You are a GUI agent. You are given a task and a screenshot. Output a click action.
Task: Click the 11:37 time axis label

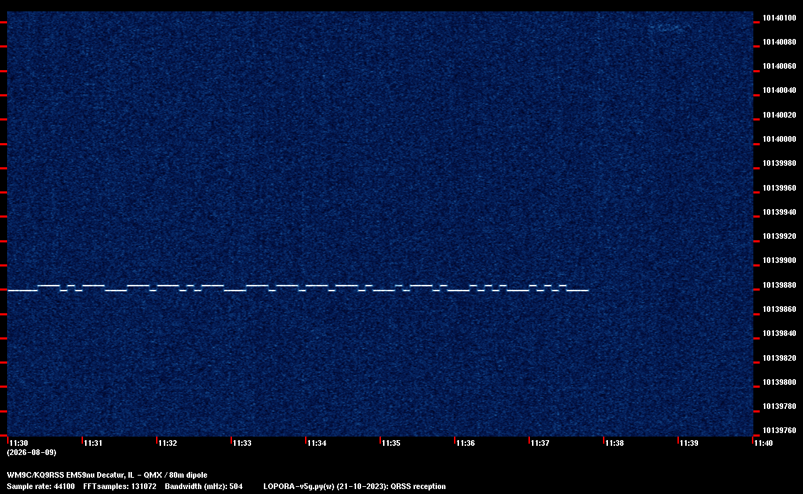pos(540,443)
